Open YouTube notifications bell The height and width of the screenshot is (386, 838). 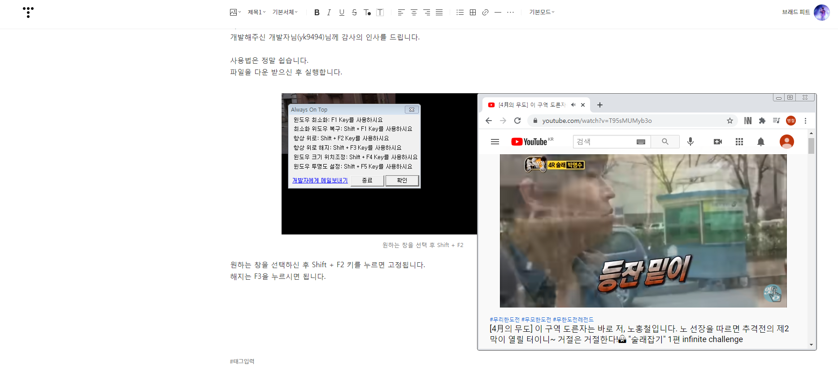point(761,142)
